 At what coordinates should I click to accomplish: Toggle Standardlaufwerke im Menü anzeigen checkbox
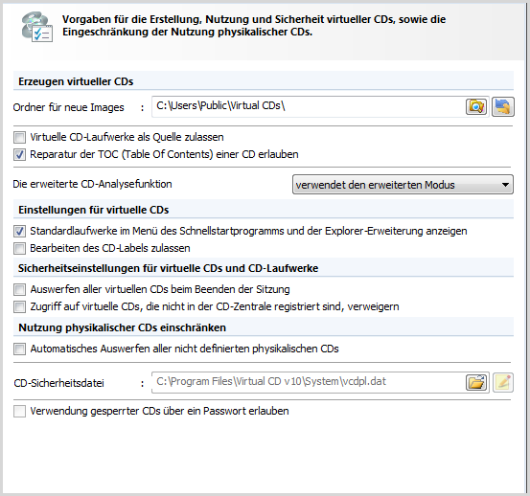coord(19,232)
